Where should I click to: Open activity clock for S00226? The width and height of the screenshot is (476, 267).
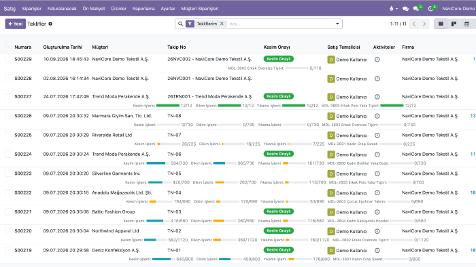pyautogui.click(x=377, y=116)
